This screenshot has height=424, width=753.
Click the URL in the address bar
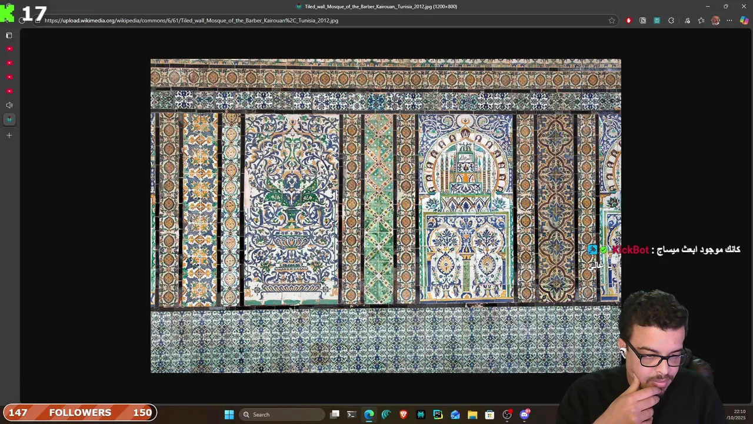click(x=191, y=21)
